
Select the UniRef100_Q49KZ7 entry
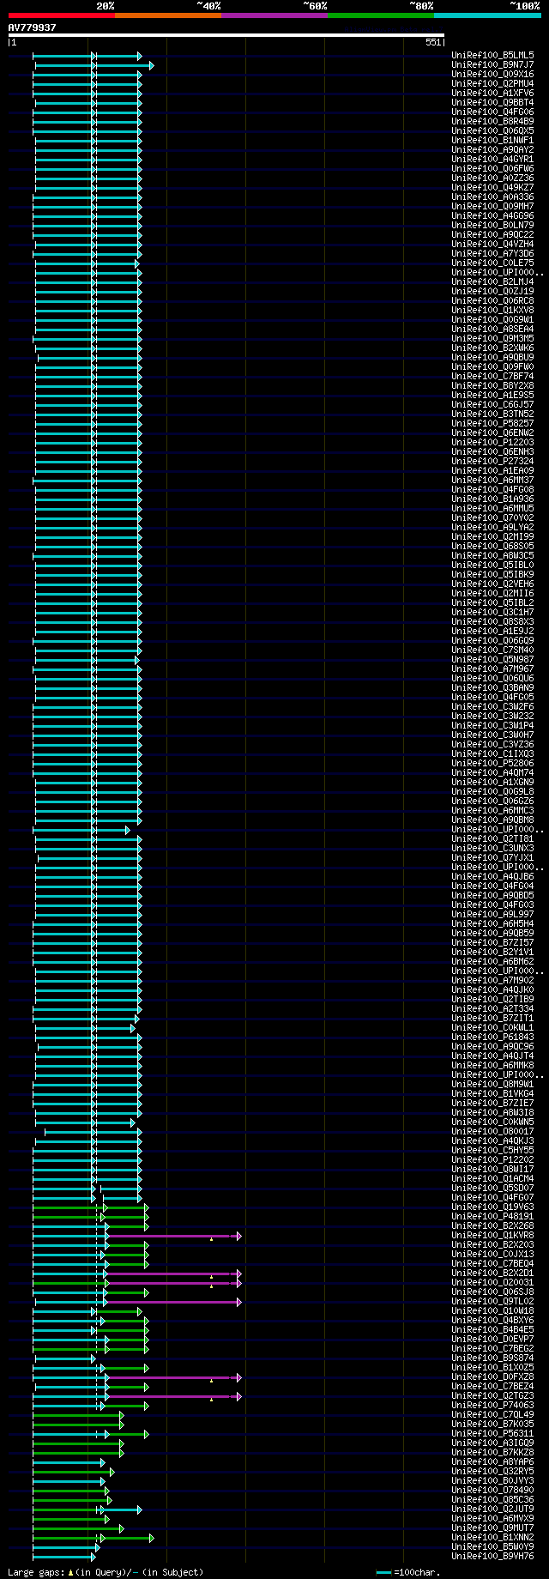[x=492, y=187]
